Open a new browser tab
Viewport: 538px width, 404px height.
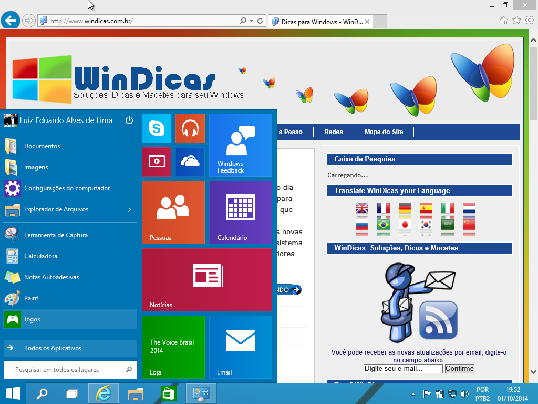pos(380,22)
